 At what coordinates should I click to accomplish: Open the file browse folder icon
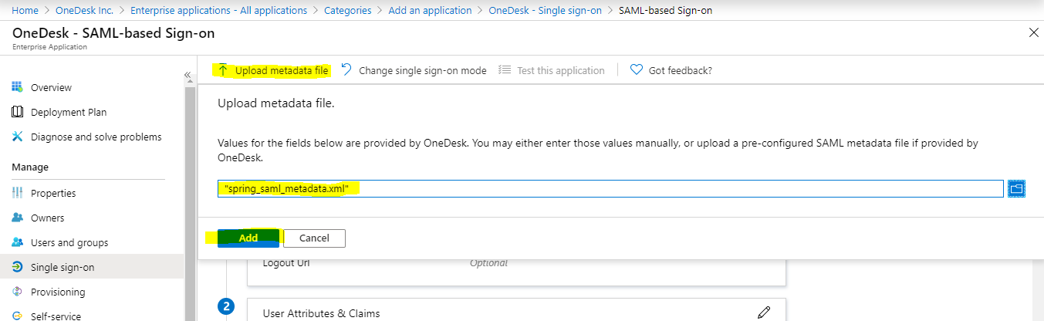click(1016, 188)
